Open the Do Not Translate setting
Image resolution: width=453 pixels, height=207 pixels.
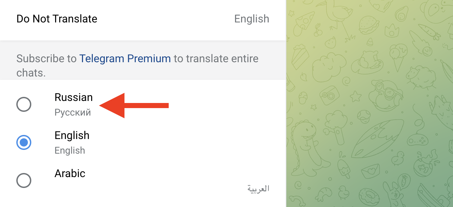pos(57,19)
